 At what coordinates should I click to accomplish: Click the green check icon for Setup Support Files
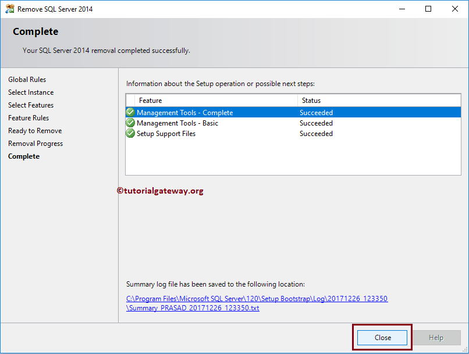pyautogui.click(x=130, y=133)
